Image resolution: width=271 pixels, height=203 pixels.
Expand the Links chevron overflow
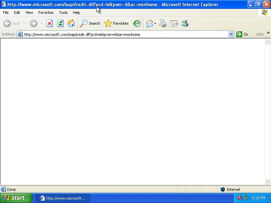tap(268, 32)
